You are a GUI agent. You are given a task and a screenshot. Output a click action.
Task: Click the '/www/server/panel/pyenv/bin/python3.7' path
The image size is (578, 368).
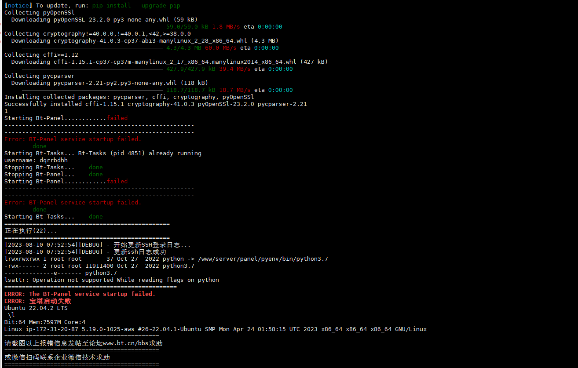[x=263, y=259]
